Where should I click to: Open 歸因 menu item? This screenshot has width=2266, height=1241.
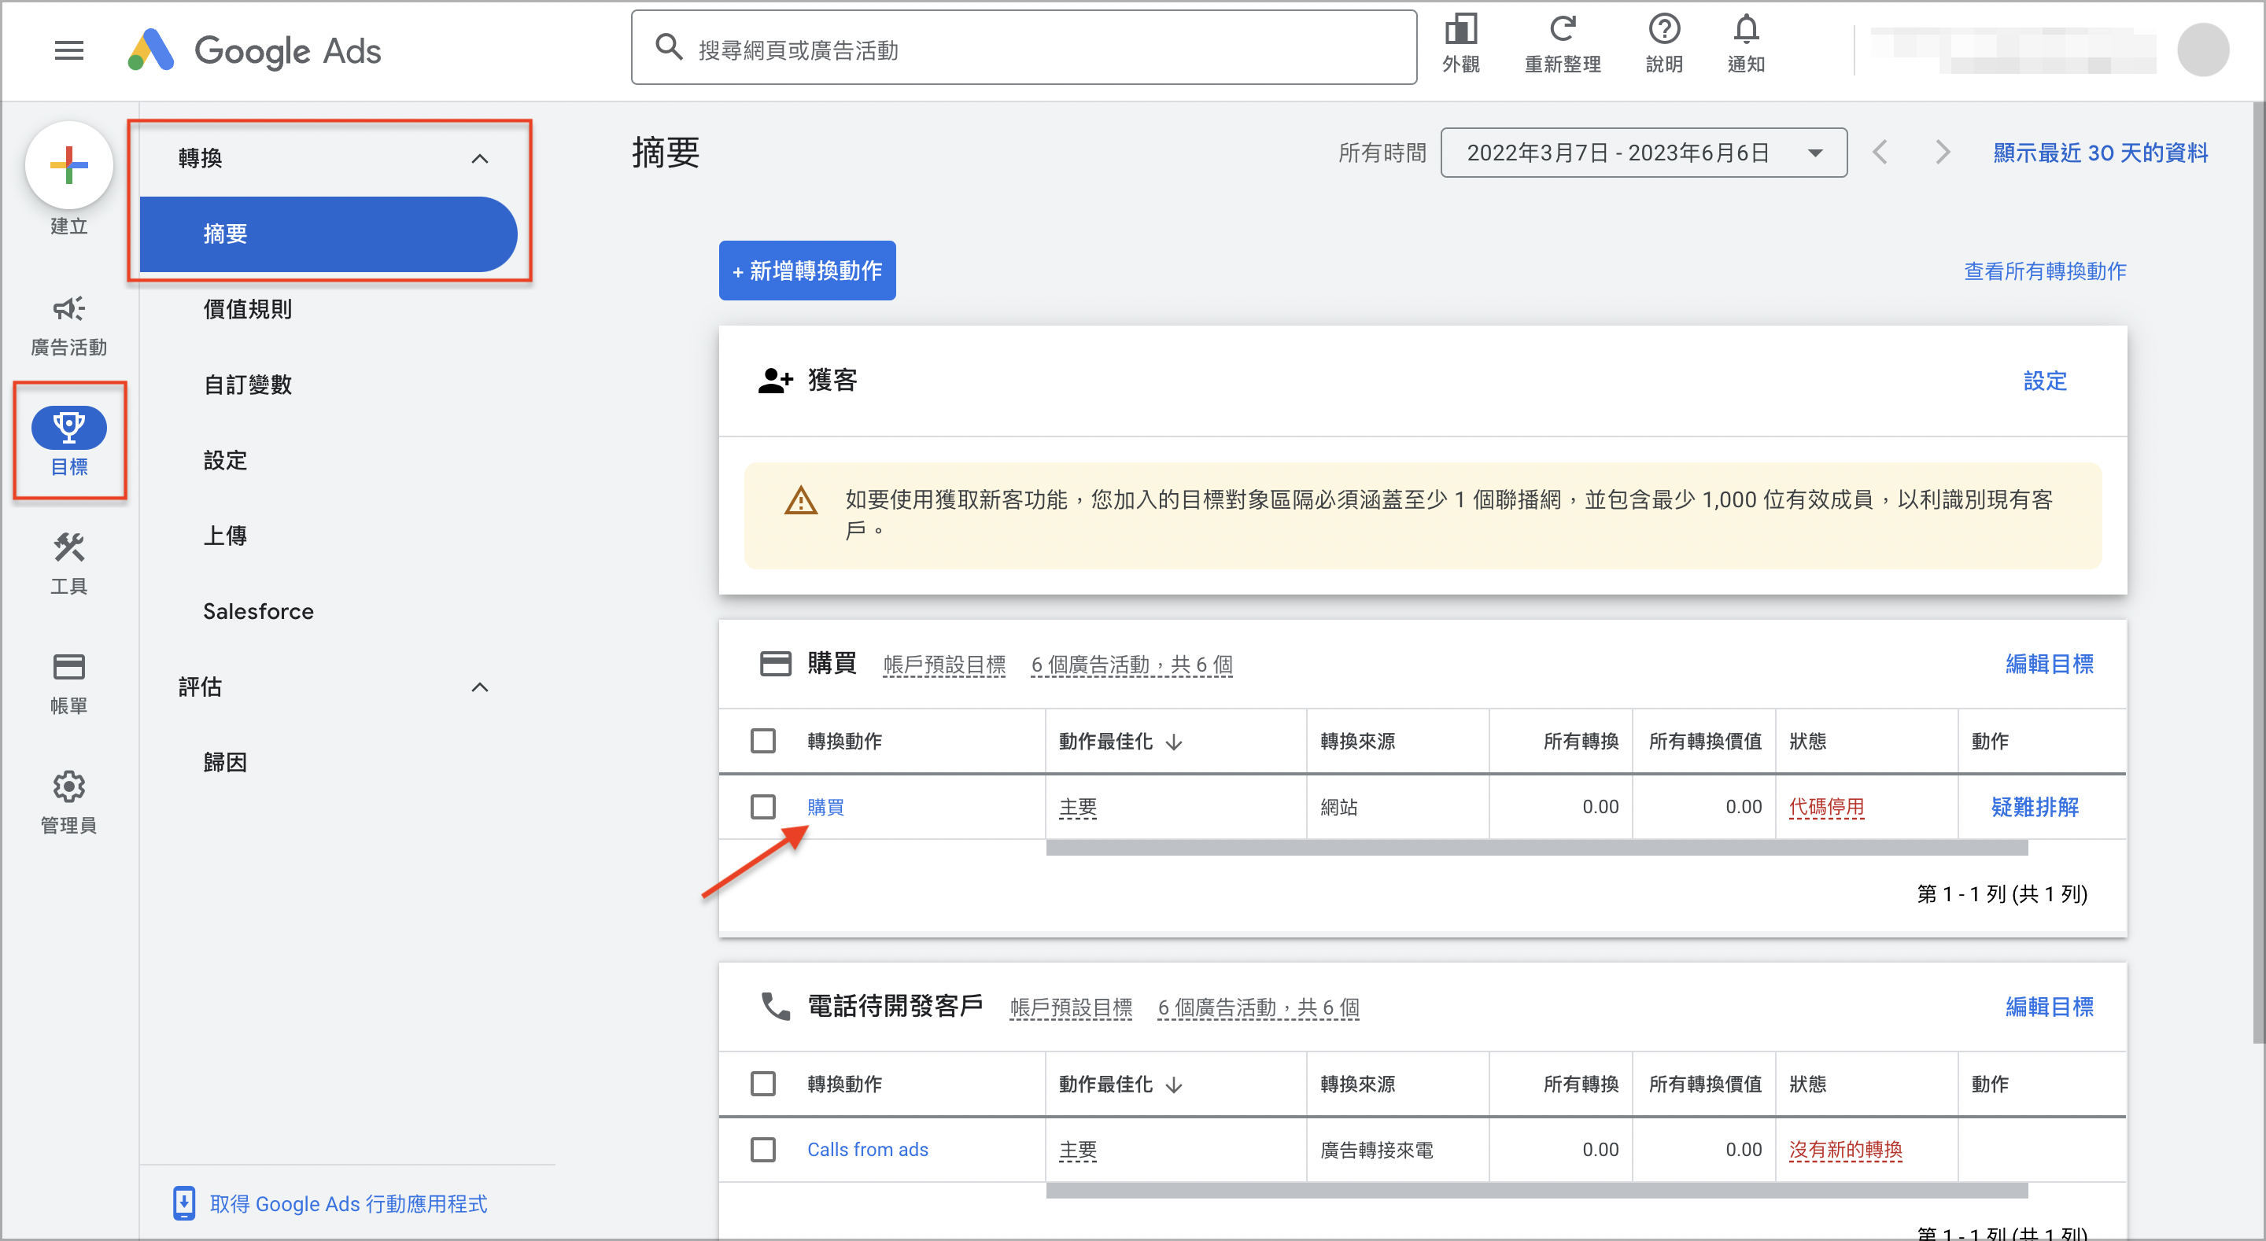225,763
